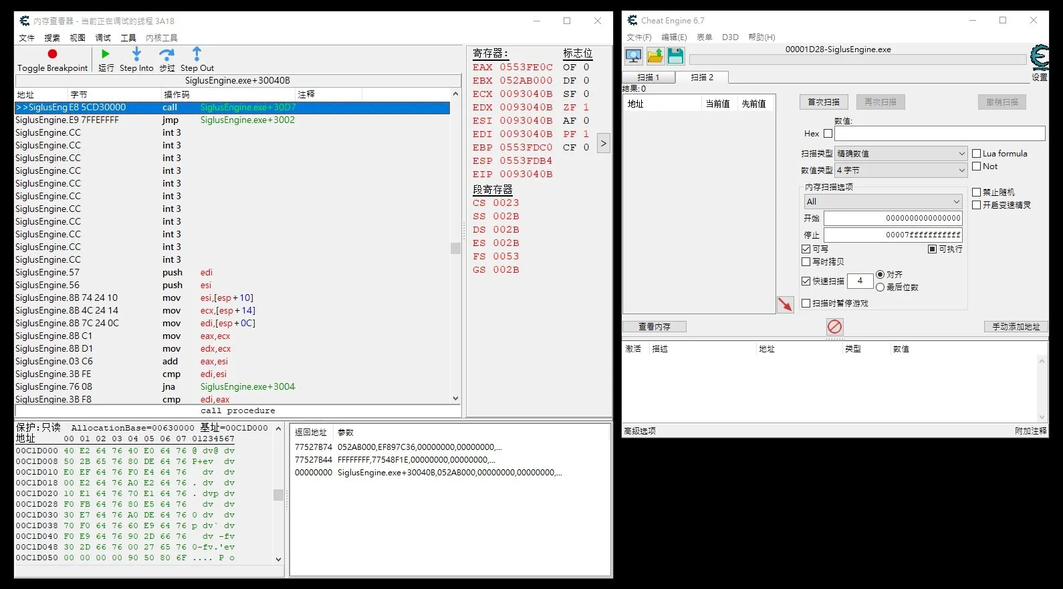The width and height of the screenshot is (1063, 589).
Task: Switch to the 扫描 1 tab
Action: (x=648, y=78)
